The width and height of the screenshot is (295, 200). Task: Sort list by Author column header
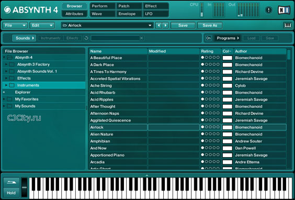pos(260,51)
